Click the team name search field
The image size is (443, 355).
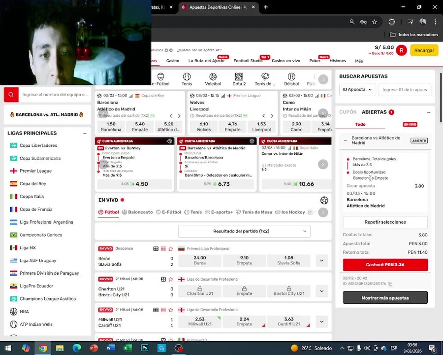55,95
